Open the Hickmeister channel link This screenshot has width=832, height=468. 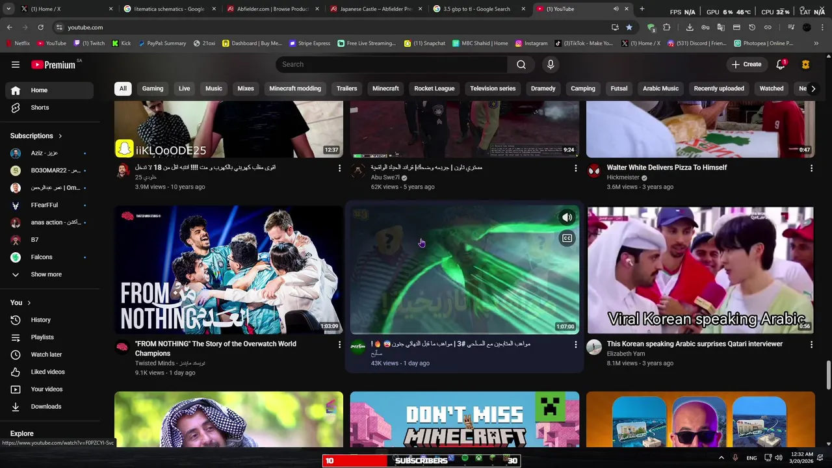point(623,177)
